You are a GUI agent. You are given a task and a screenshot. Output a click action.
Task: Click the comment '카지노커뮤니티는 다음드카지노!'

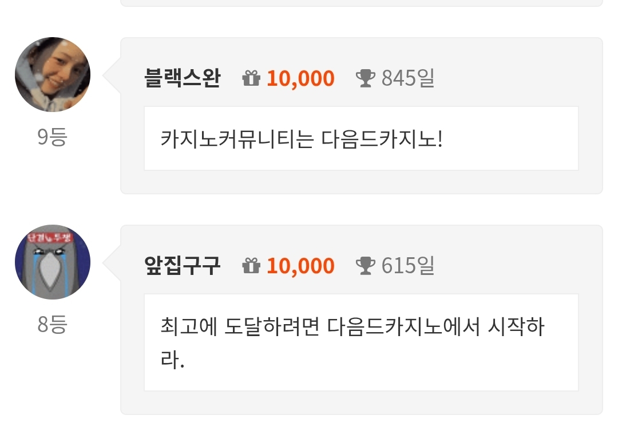tap(302, 139)
